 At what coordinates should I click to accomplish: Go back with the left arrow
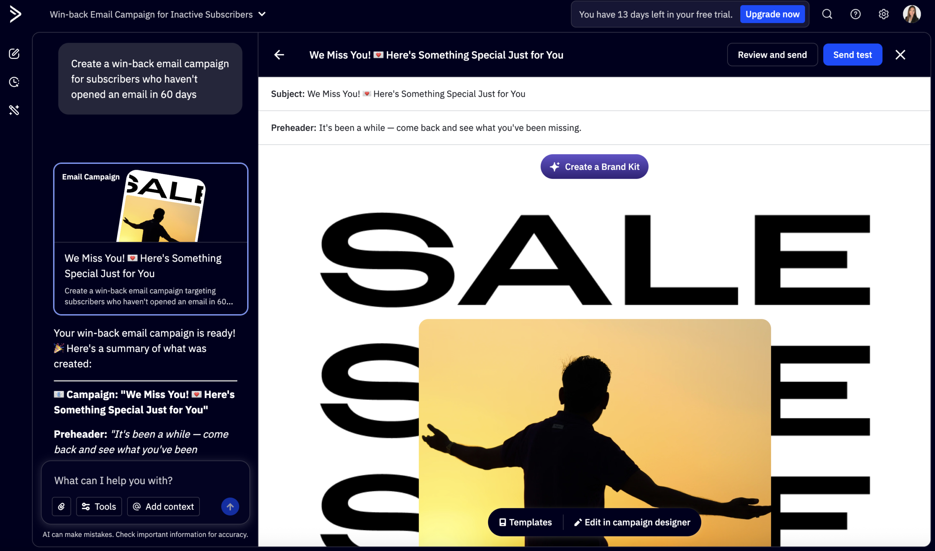point(279,55)
